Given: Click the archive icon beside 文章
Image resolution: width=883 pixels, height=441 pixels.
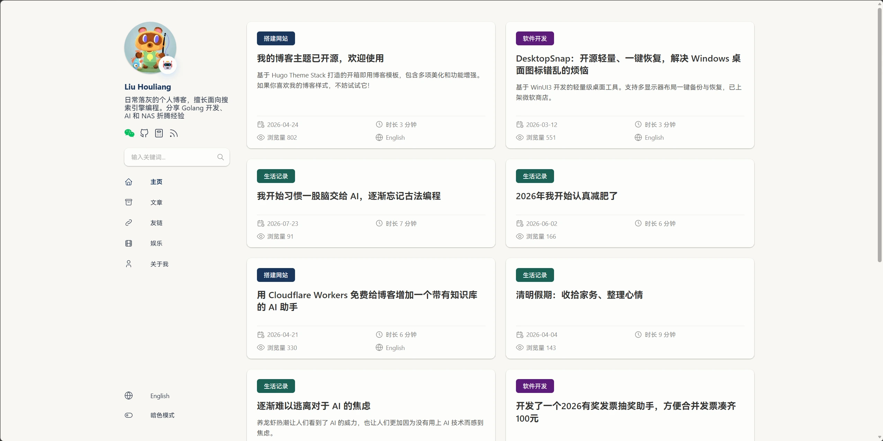Looking at the screenshot, I should (128, 202).
